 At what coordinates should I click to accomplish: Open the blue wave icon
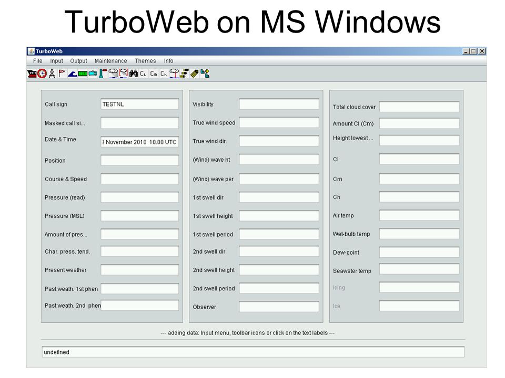(72, 73)
